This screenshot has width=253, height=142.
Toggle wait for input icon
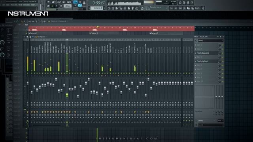(x=54, y=2)
